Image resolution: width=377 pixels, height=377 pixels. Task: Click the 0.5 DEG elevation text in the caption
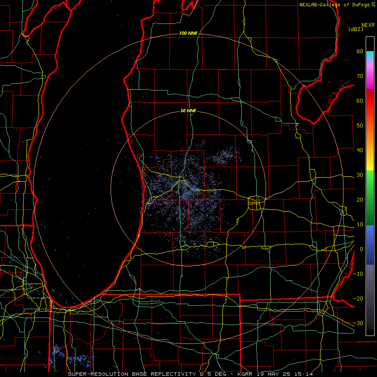214,374
